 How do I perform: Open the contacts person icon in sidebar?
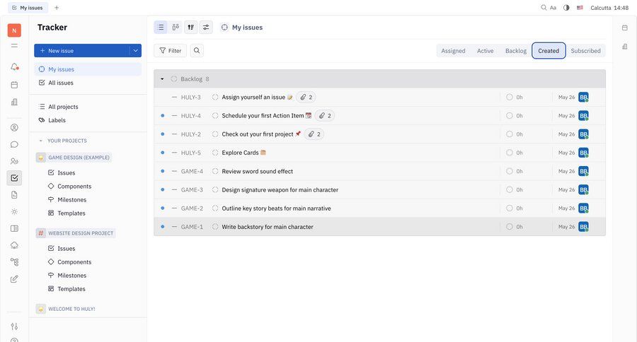(14, 127)
